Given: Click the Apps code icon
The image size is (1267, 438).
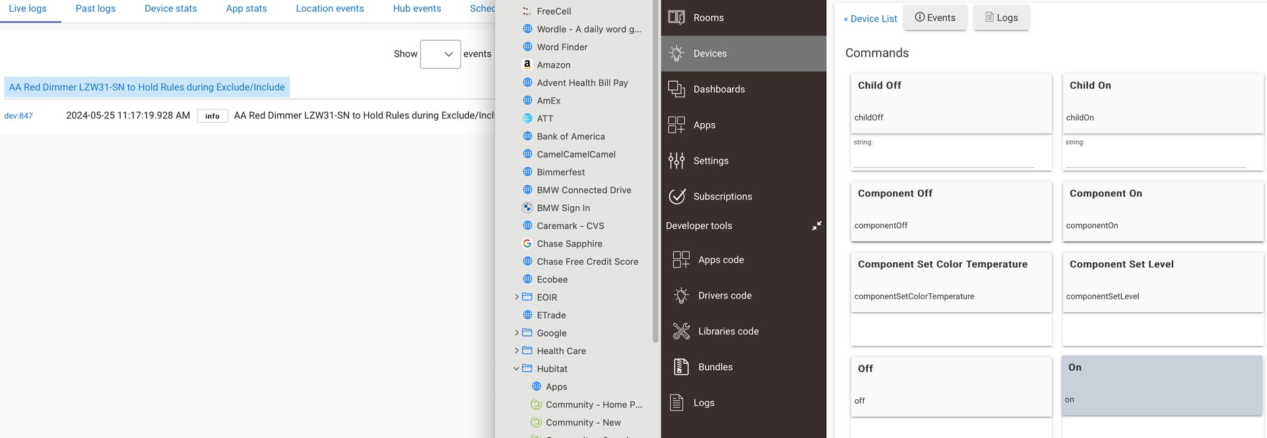Looking at the screenshot, I should [681, 260].
